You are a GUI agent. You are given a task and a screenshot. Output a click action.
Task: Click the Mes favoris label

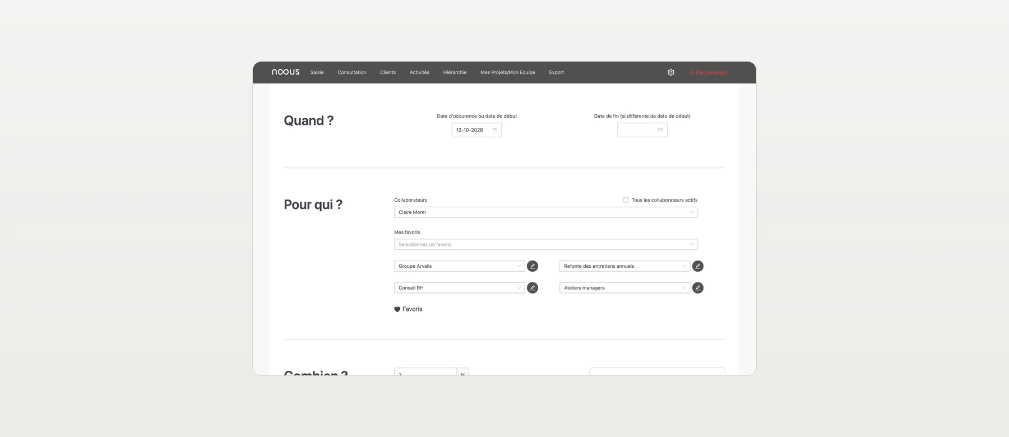407,232
